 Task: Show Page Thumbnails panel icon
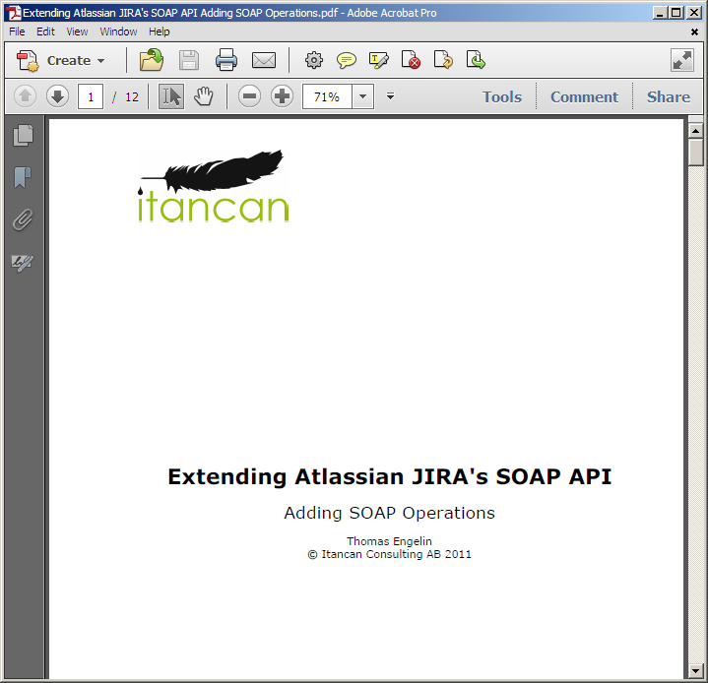[23, 136]
